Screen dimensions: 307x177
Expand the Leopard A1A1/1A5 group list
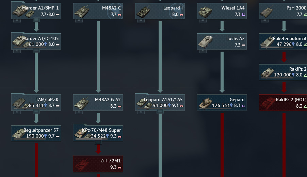(x=160, y=111)
